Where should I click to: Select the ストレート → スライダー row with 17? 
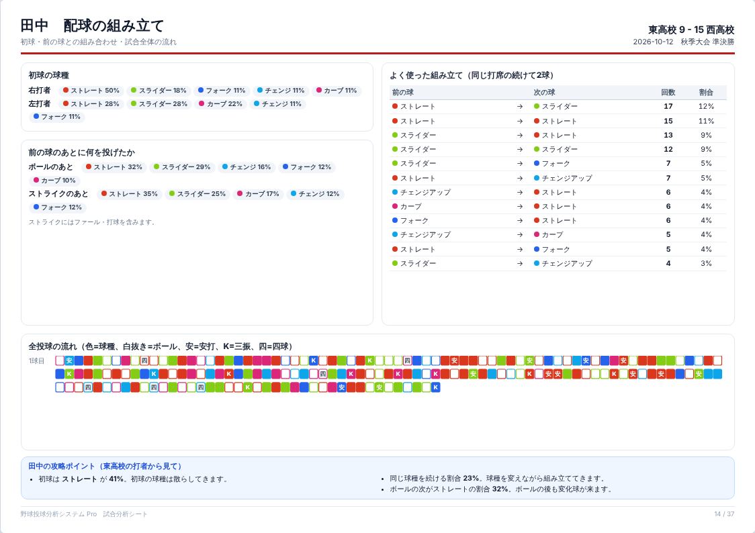pos(558,106)
